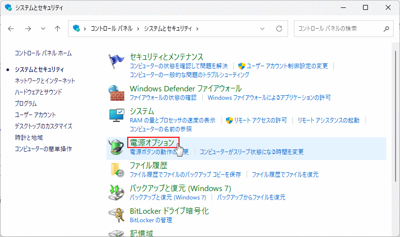Open 電源オプション heading

pyautogui.click(x=152, y=143)
